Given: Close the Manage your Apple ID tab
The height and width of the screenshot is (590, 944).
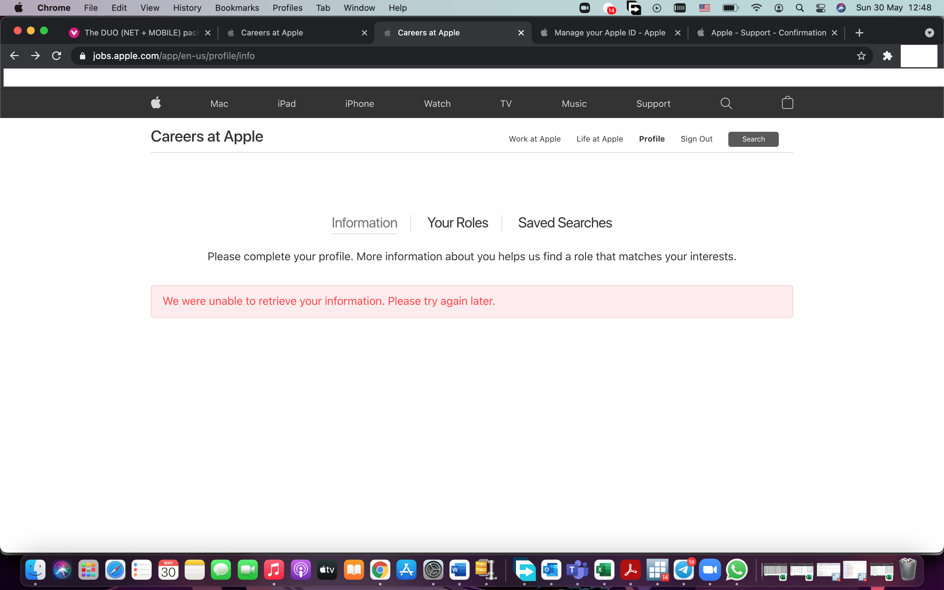Looking at the screenshot, I should (678, 33).
